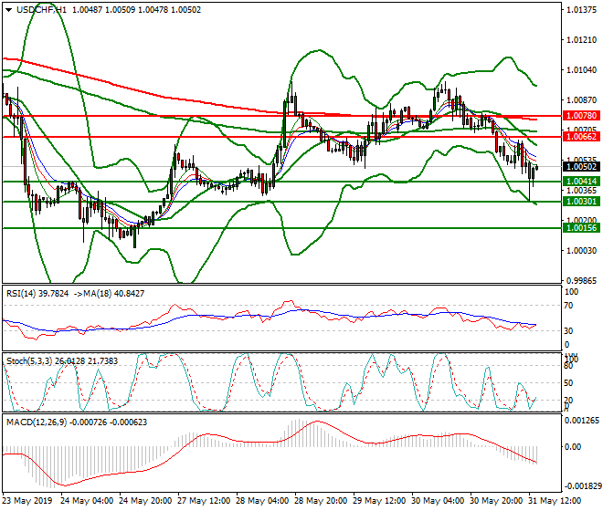Click the 0.99865 price scale value

point(582,280)
